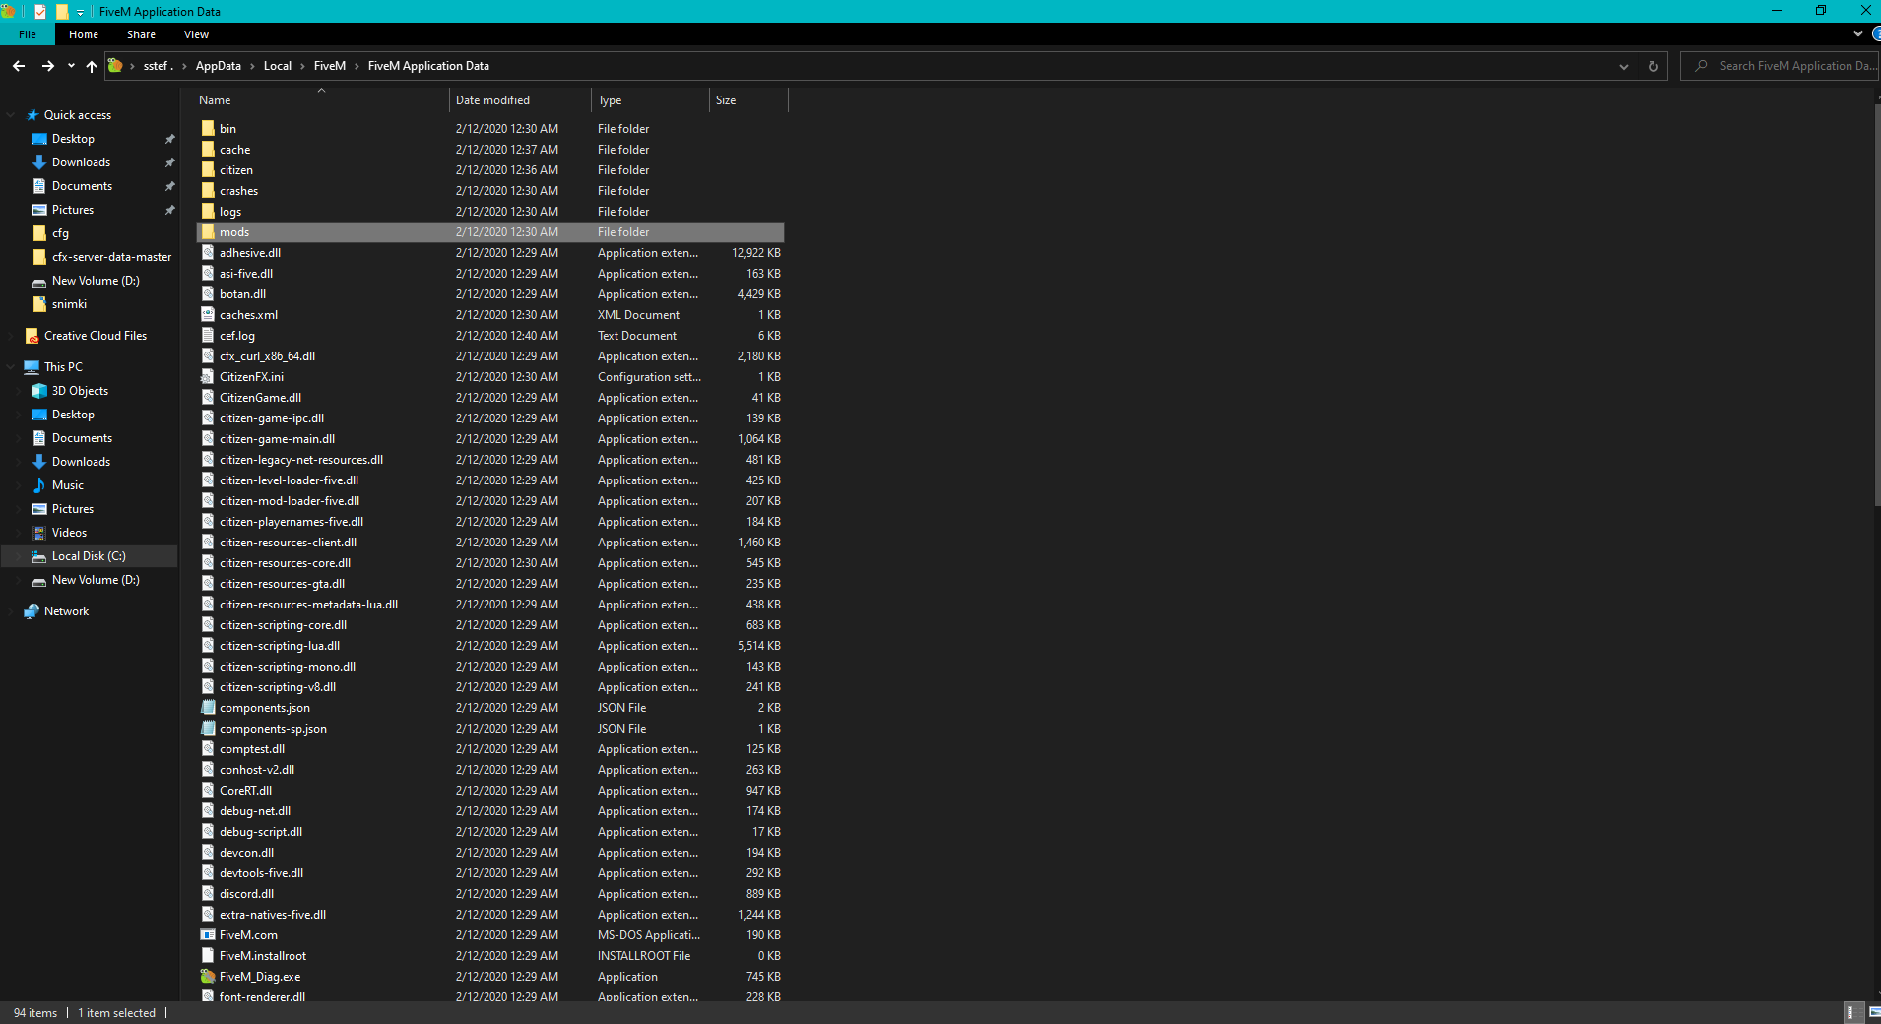Refresh the FiveM Application Data folder

1654,66
